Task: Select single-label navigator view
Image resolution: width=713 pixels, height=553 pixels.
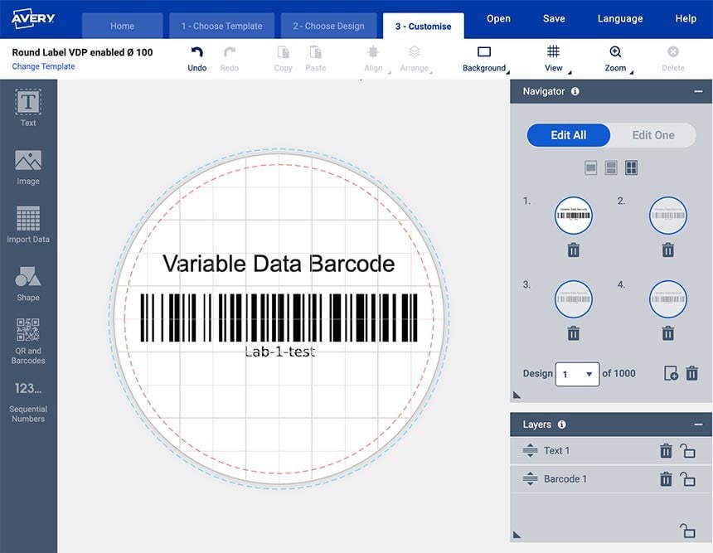Action: coord(590,167)
